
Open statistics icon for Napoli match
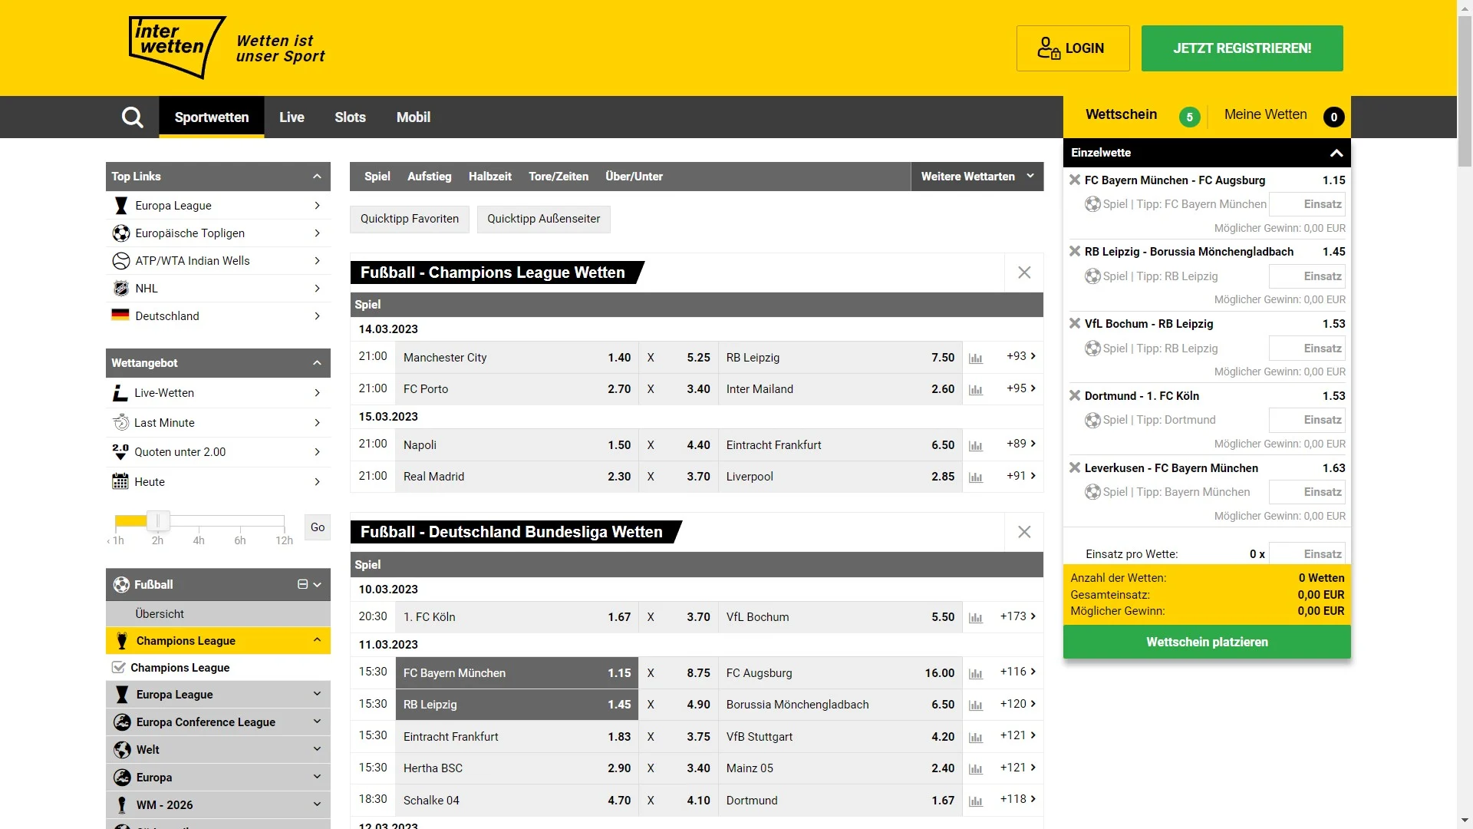click(976, 446)
